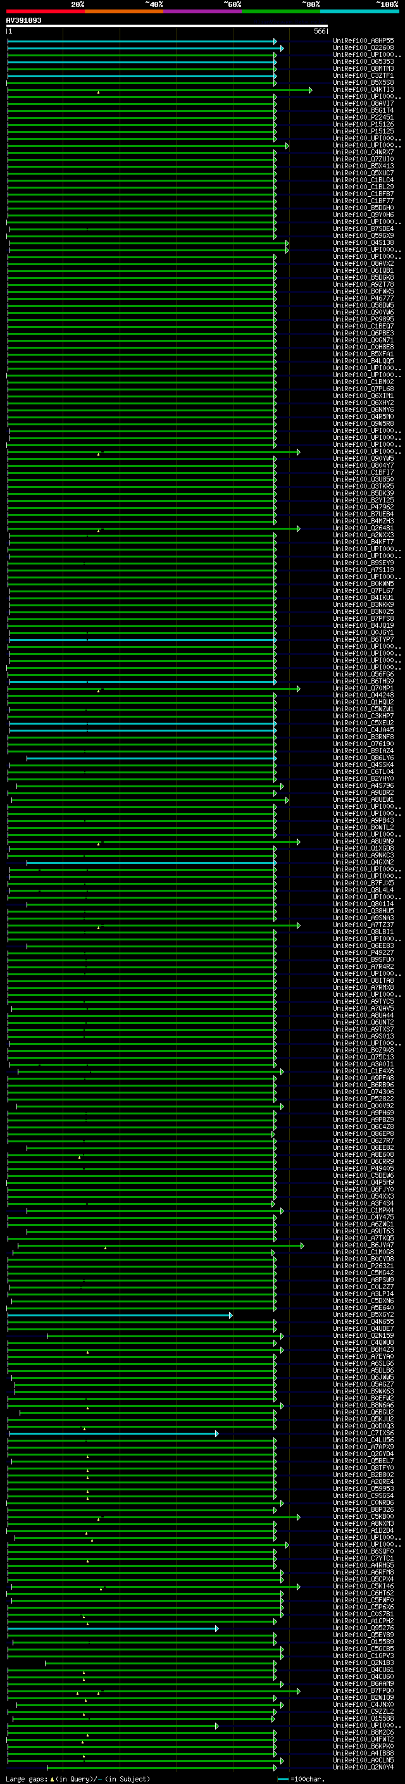Select hit label UniRef100_Q4GXN2

[x=363, y=861]
